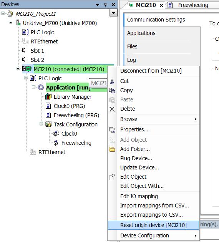This screenshot has width=219, height=242.
Task: Select Export mappings to CSV...
Action: point(154,215)
